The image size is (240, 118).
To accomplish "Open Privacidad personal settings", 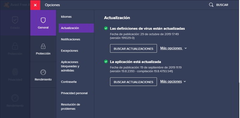I will pos(74,93).
